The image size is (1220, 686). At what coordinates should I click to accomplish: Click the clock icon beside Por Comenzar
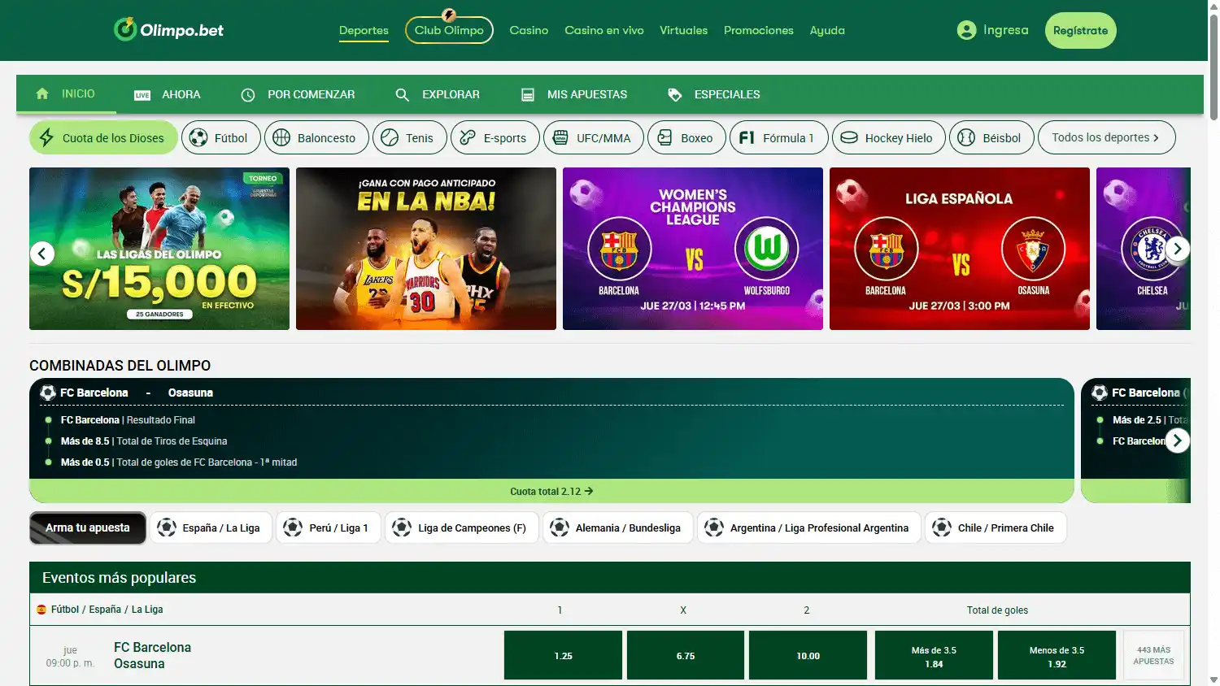(x=248, y=95)
